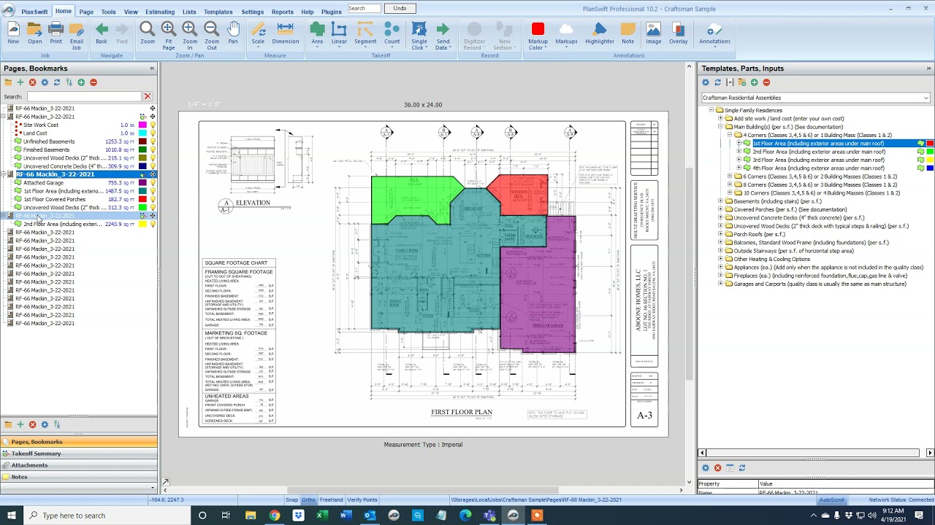Image resolution: width=935 pixels, height=525 pixels.
Task: Open the Notes panel section
Action: pos(78,477)
